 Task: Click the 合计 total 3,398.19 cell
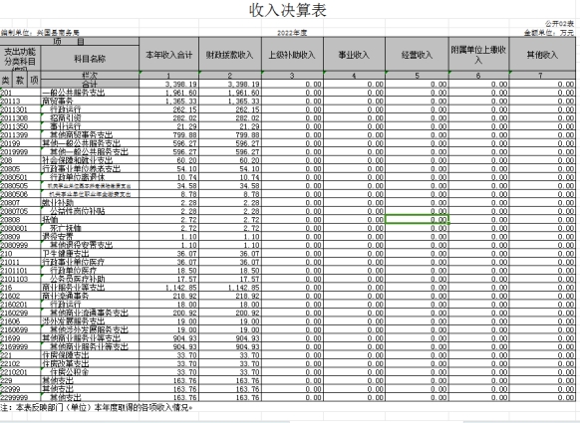coord(169,84)
